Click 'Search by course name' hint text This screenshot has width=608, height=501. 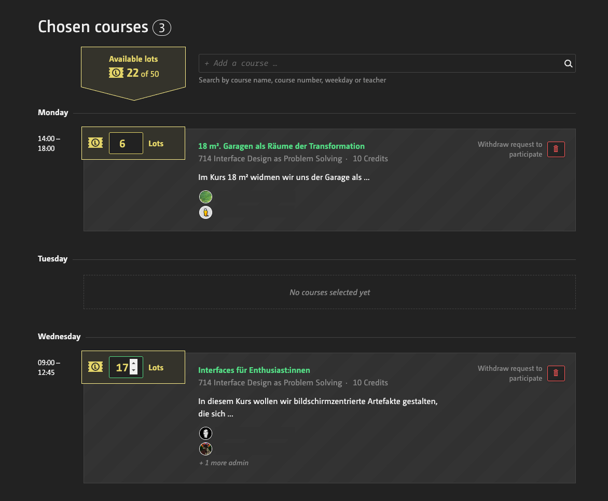click(x=293, y=80)
